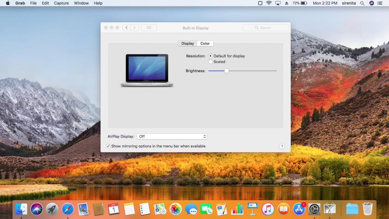Launch Siri from the Dock

tap(37, 209)
